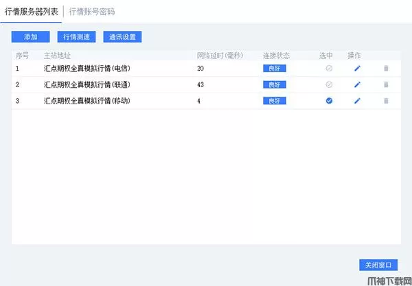Select 汇点期权全真模拟行情(联通) entry
Viewport: 412px width, 286px height.
tap(87, 85)
